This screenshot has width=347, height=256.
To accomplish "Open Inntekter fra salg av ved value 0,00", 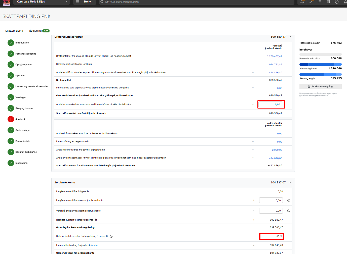I will pos(280,88).
